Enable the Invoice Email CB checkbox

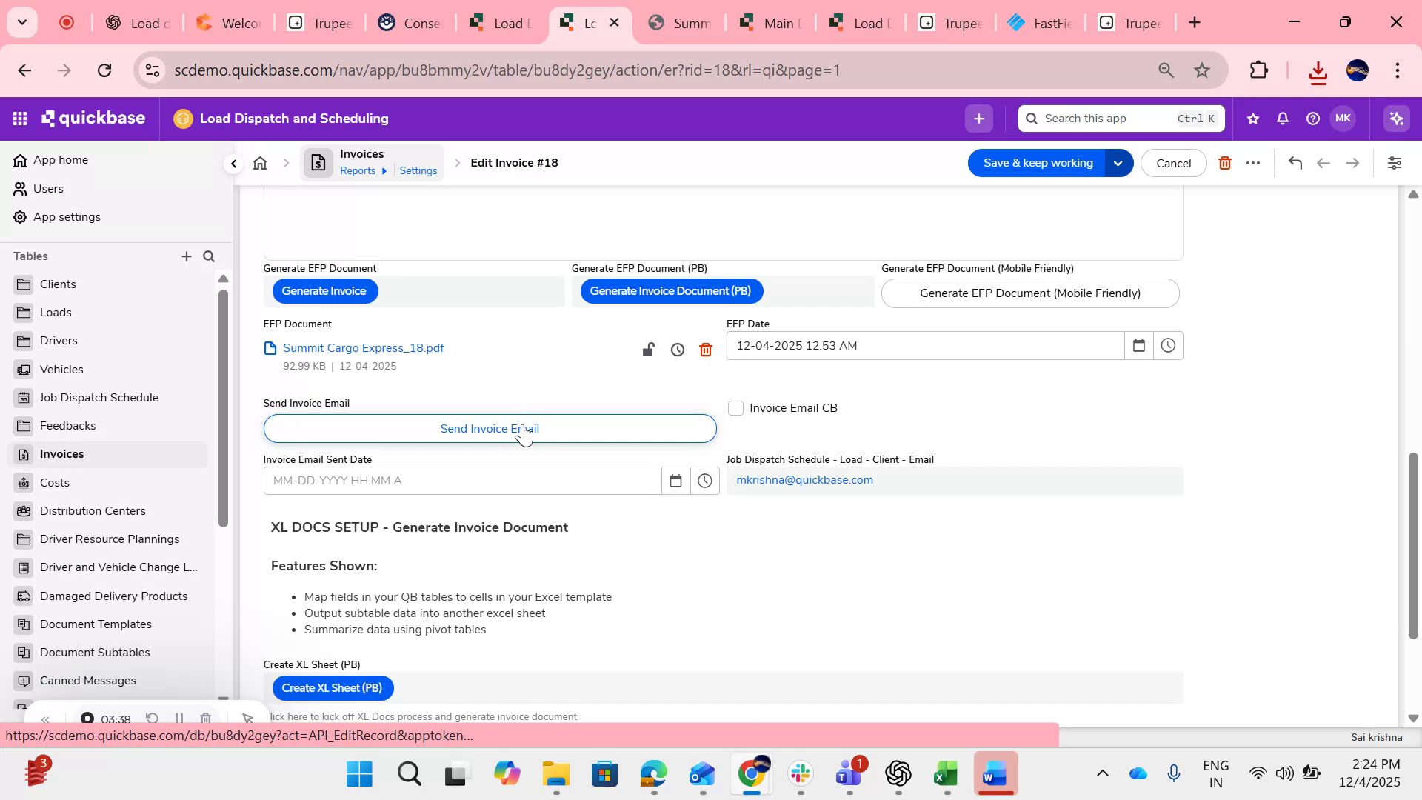[x=735, y=407]
